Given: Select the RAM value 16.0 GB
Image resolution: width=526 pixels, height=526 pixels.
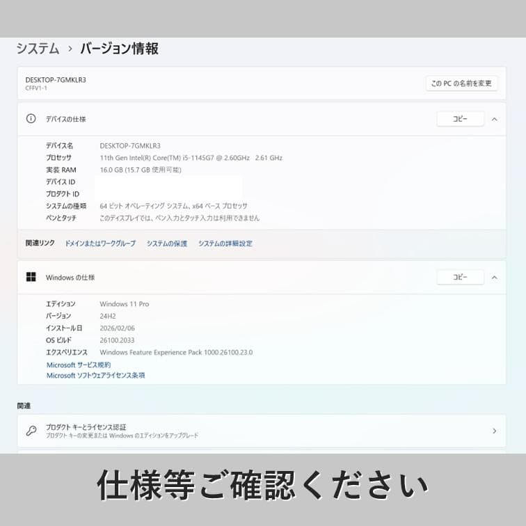Looking at the screenshot, I should click(111, 170).
